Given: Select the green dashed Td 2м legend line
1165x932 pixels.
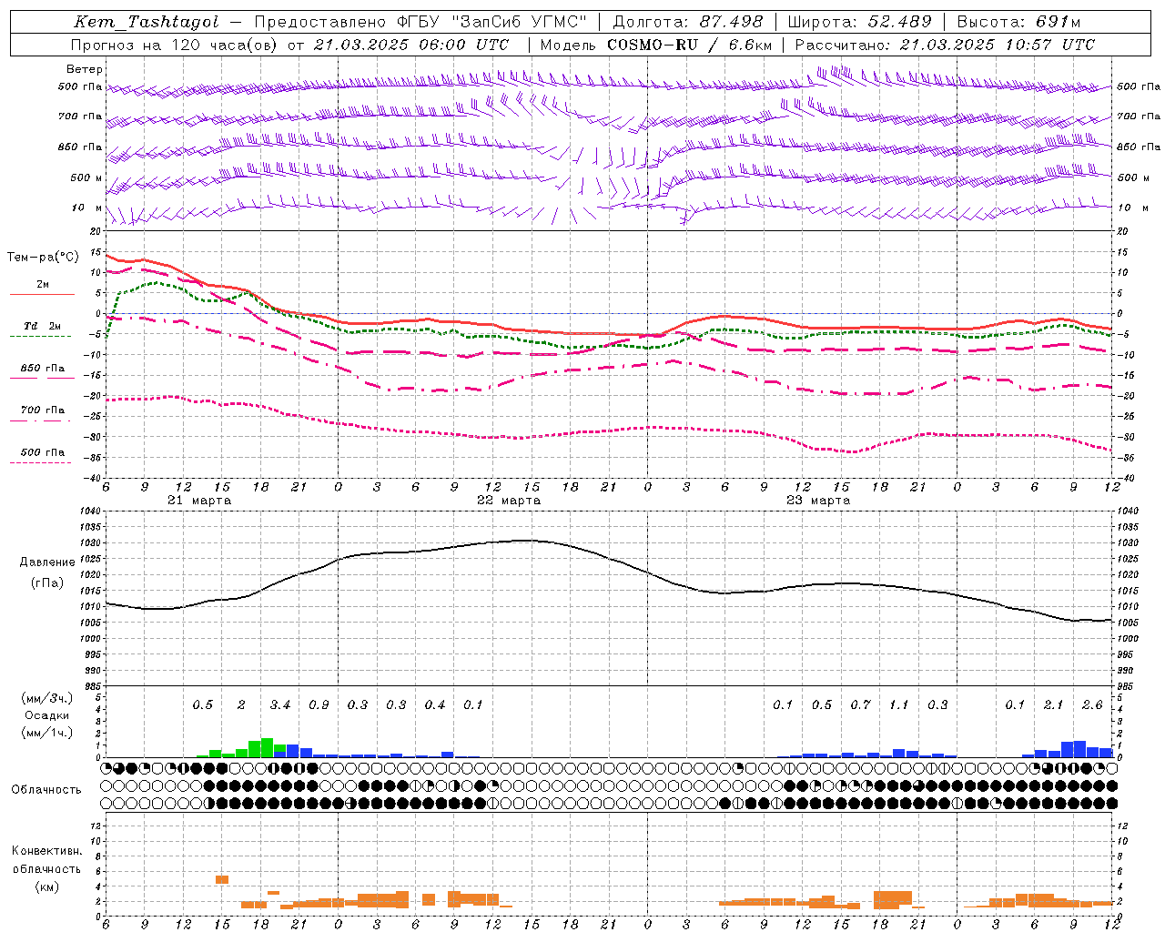Looking at the screenshot, I should coord(41,336).
